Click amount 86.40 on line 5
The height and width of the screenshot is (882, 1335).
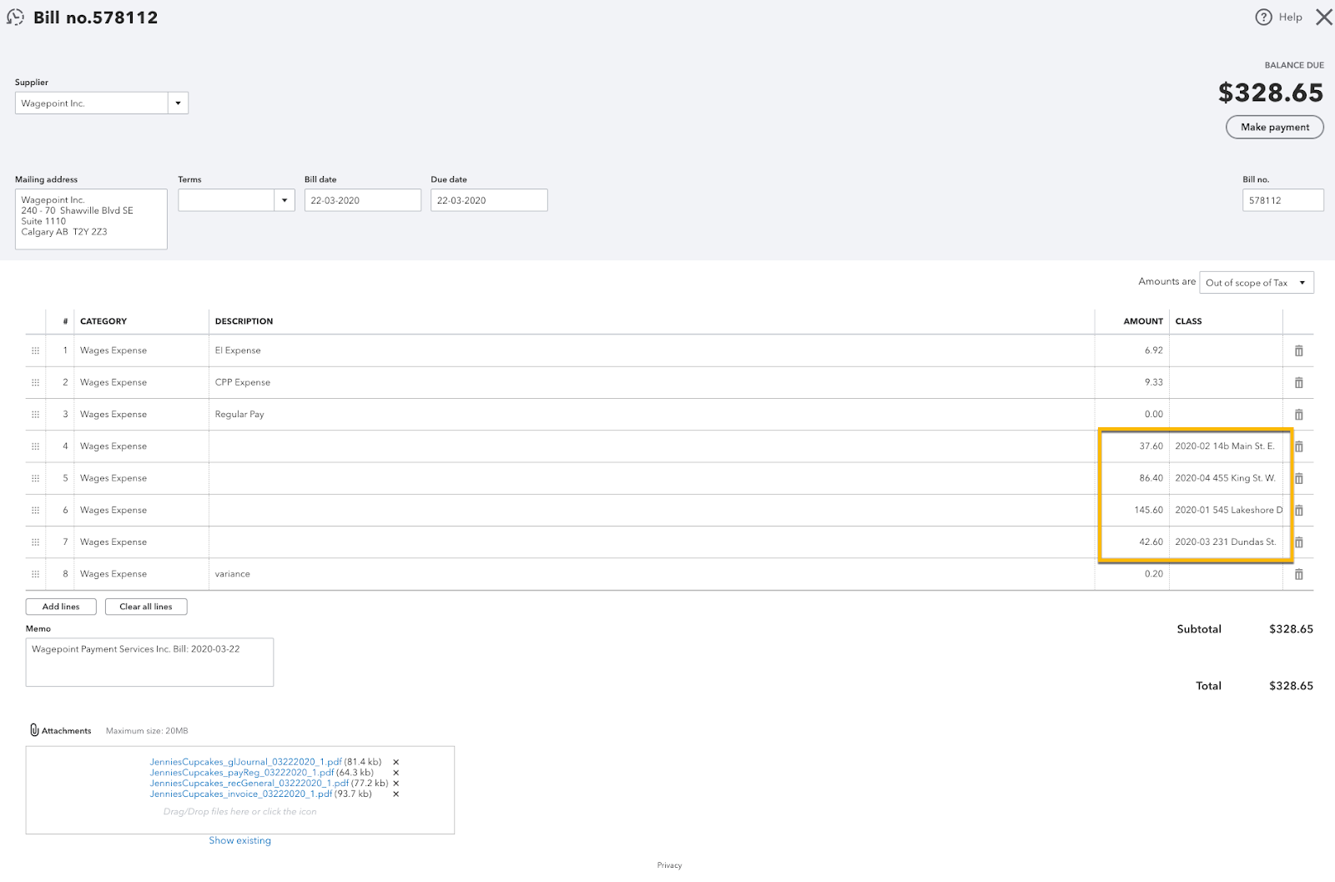pyautogui.click(x=1151, y=478)
